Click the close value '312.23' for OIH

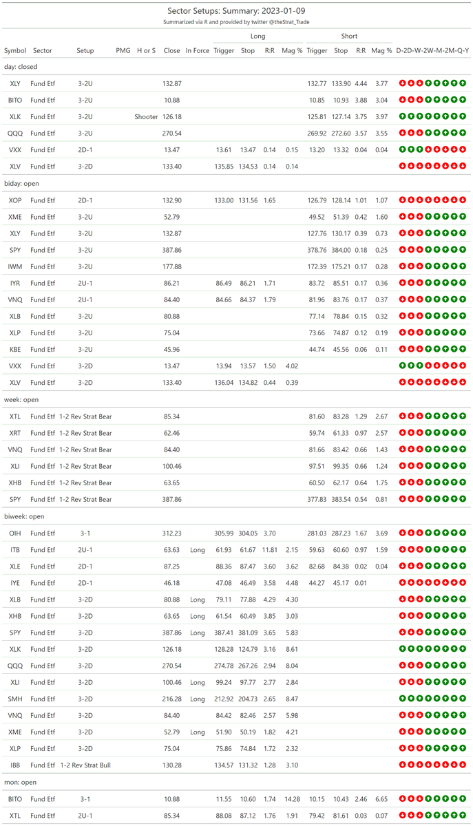pyautogui.click(x=172, y=533)
